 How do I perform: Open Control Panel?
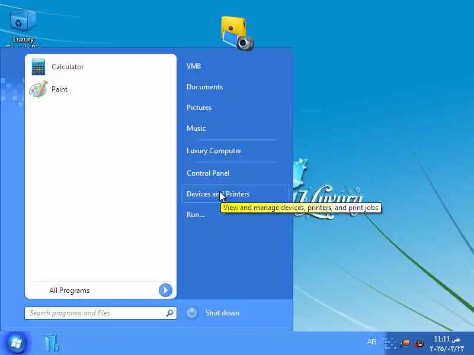(x=208, y=173)
